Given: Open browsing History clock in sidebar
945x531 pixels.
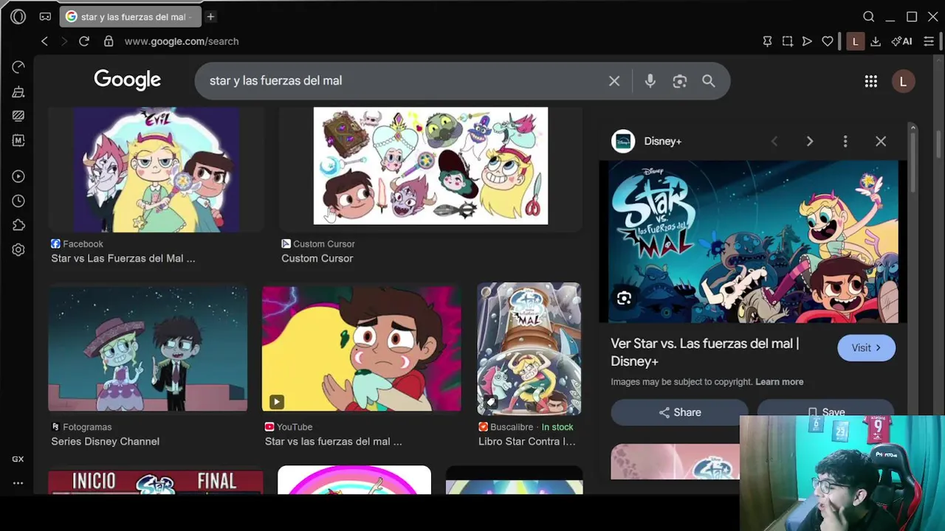Looking at the screenshot, I should click(x=18, y=201).
